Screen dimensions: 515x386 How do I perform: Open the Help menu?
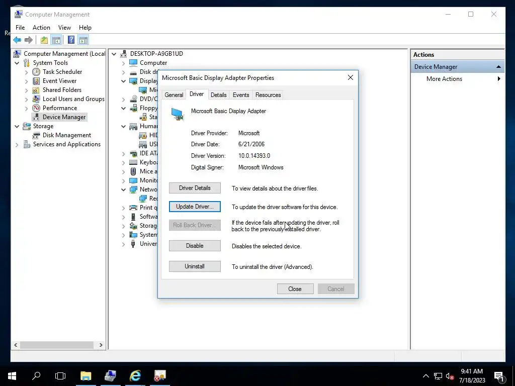pyautogui.click(x=85, y=28)
